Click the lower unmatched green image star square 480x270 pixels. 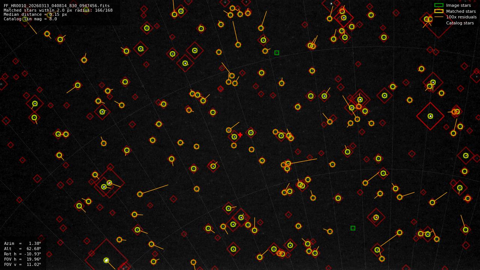point(353,228)
